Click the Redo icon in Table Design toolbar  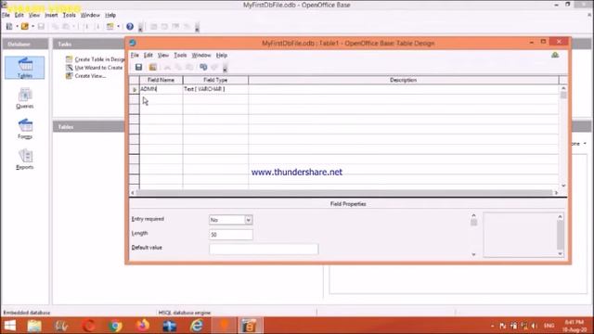pos(214,68)
